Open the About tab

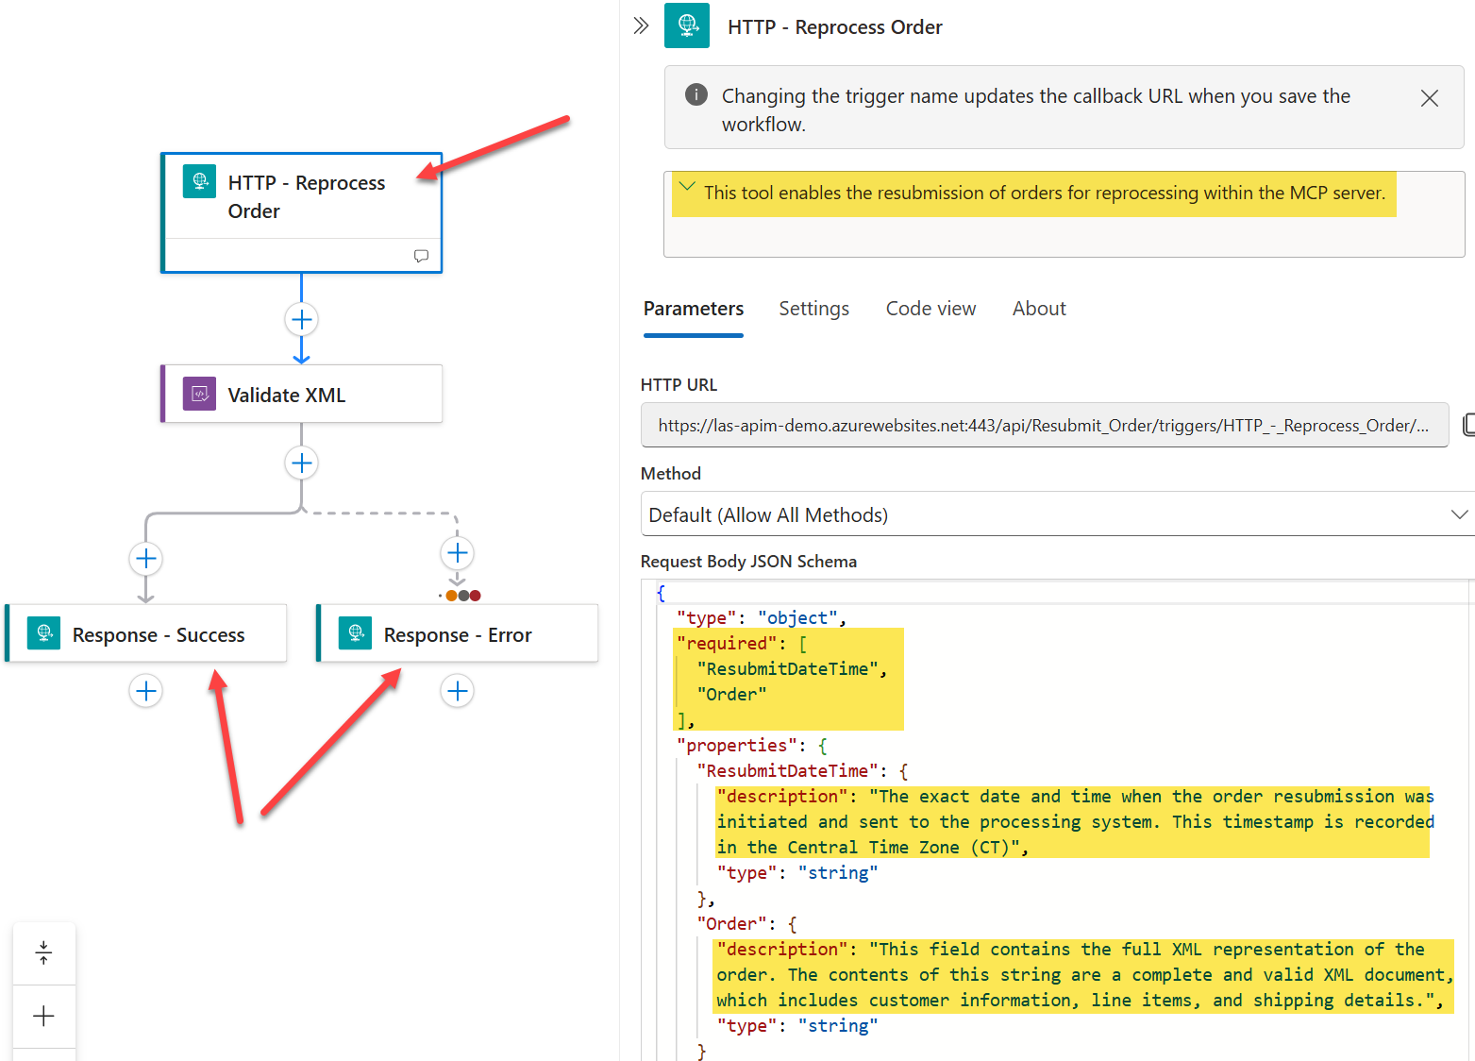[1039, 309]
